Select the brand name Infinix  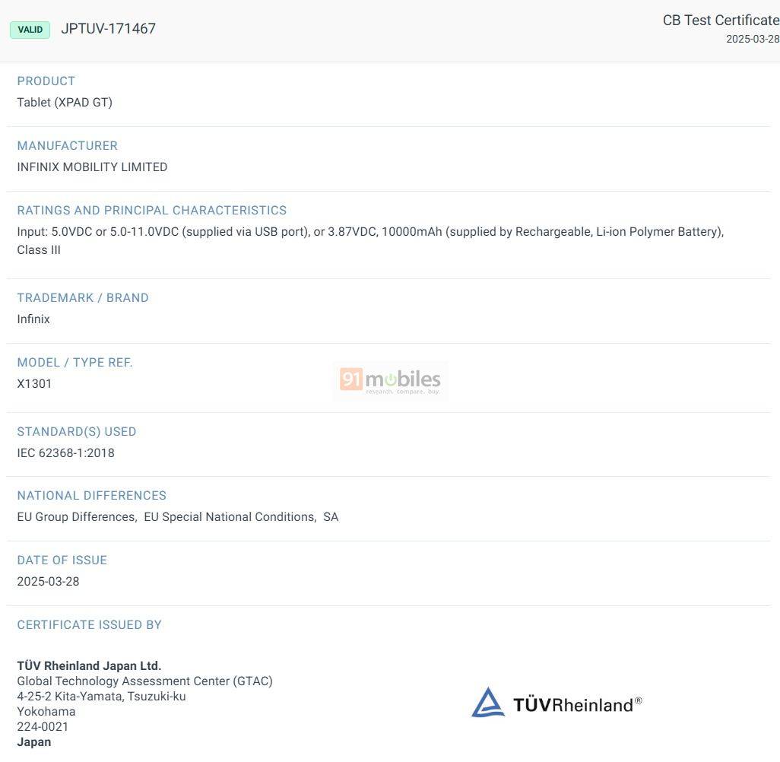click(x=33, y=319)
